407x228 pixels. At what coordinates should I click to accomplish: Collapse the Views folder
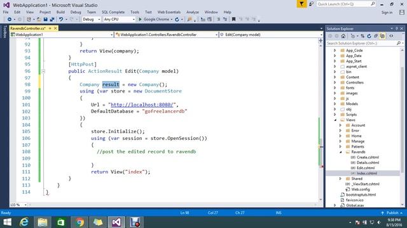335,120
